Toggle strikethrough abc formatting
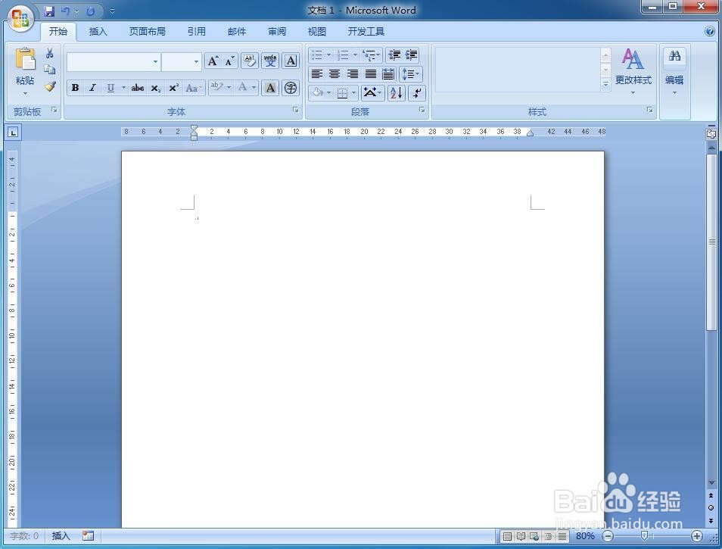 pyautogui.click(x=137, y=88)
